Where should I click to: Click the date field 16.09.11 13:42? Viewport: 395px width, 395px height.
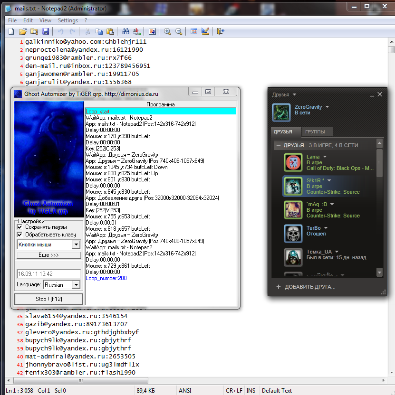(x=48, y=274)
